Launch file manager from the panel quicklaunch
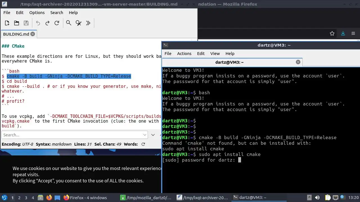This screenshot has height=202, width=360. pyautogui.click(x=40, y=198)
